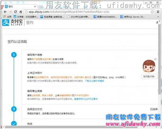Click step 2 circle in the flow
Viewport: 162px width, 129px height.
tap(14, 109)
